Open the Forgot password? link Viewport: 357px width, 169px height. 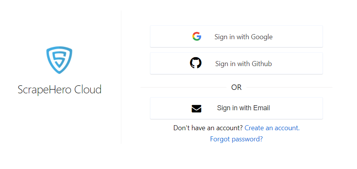pos(236,139)
